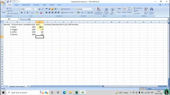Cut the selected cells
170x95 pixels.
tap(9, 8)
